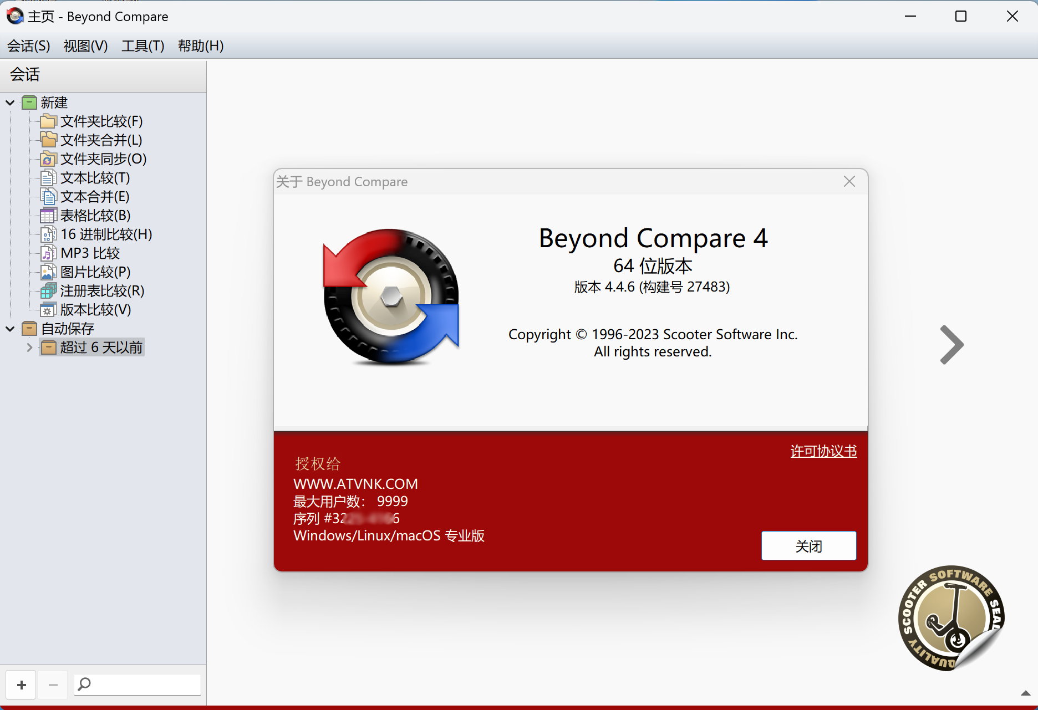Click the Beyond Compare logo in About dialog
The height and width of the screenshot is (710, 1038).
coord(391,297)
